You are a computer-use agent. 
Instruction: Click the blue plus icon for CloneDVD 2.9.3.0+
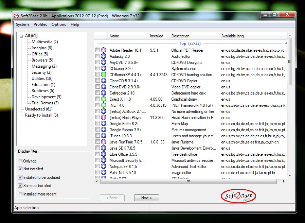104,87
